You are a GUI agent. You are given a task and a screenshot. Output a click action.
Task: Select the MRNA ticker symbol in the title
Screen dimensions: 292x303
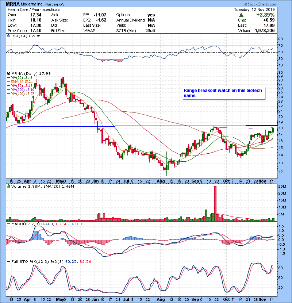click(13, 4)
